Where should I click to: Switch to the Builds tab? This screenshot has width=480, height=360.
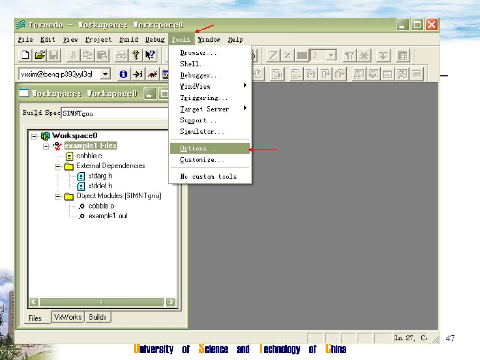(97, 317)
